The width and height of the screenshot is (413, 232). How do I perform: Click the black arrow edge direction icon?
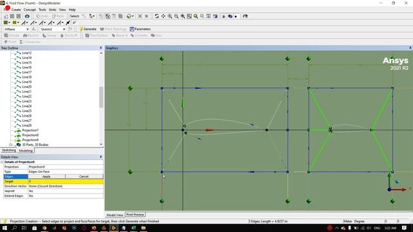coord(68,23)
